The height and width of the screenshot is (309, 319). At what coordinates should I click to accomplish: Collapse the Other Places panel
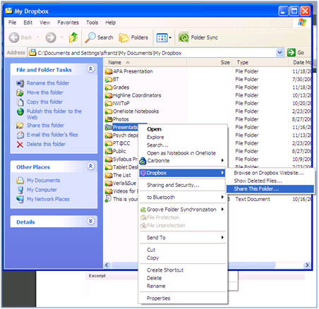90,166
